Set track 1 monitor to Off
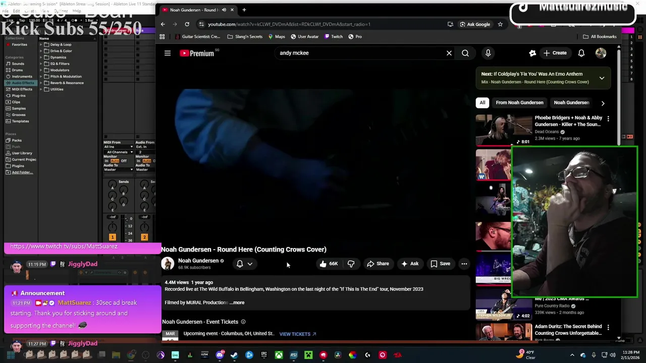This screenshot has height=363, width=646. click(124, 161)
